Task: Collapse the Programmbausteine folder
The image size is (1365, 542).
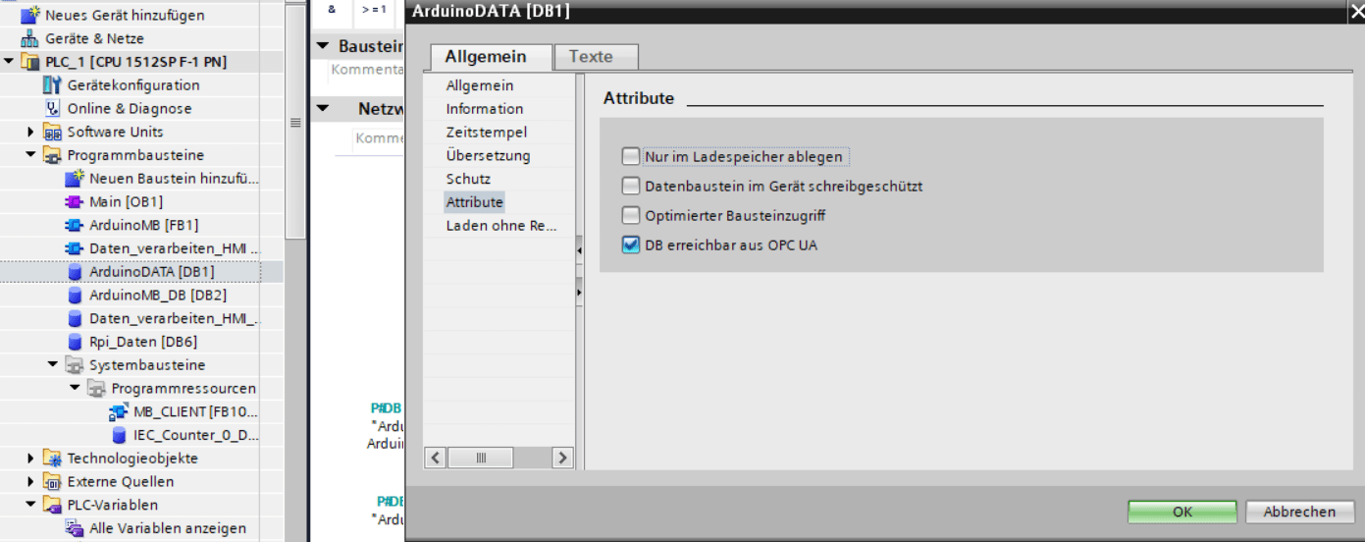Action: [30, 155]
